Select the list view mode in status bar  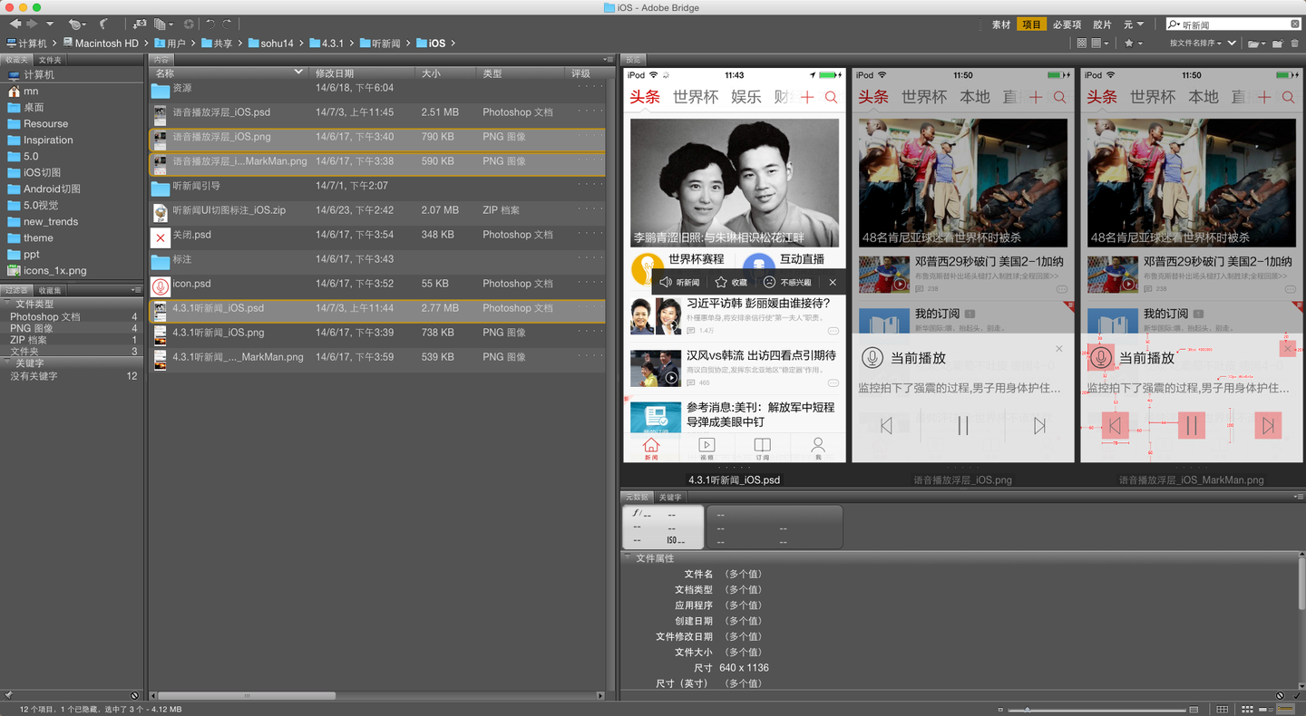1285,709
